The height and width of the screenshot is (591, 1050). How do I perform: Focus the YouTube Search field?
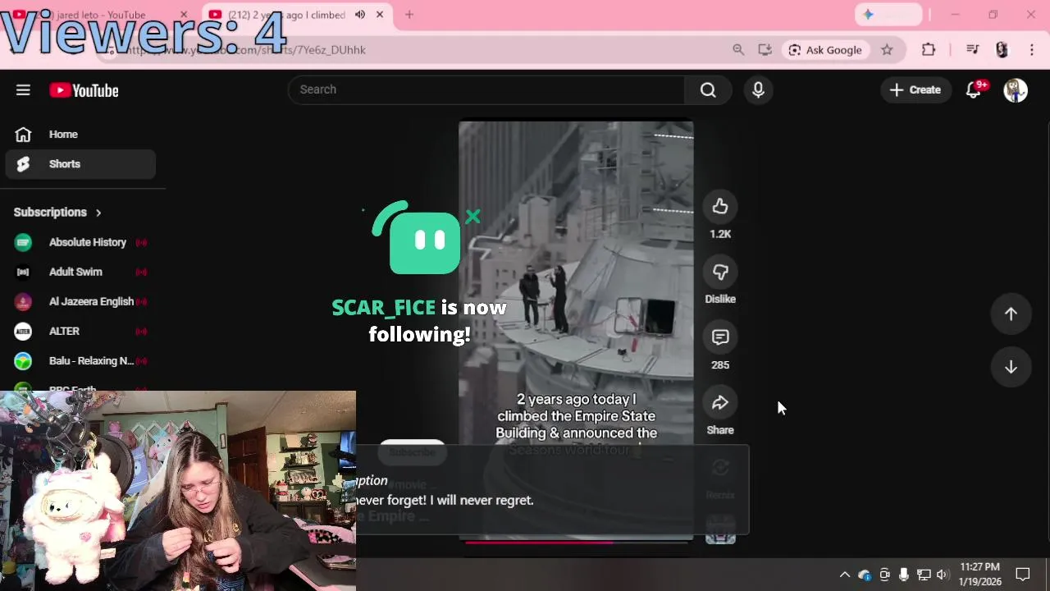(486, 89)
